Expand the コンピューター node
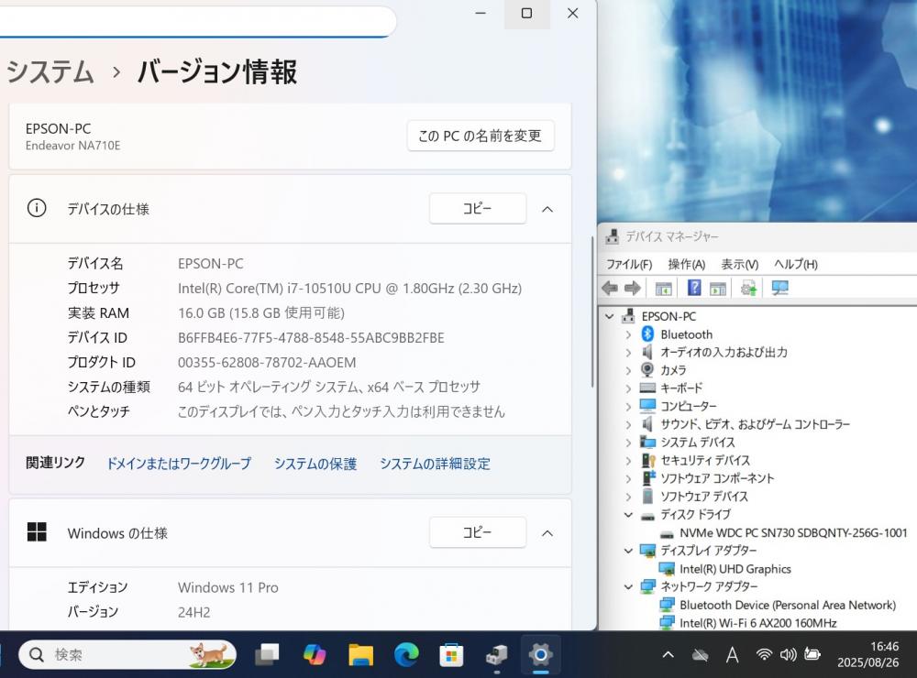 coord(628,406)
